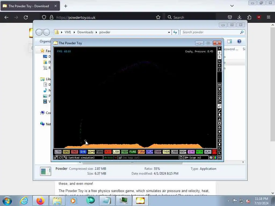Show hidden system tray icons
Image resolution: width=275 pixels, height=206 pixels.
click(x=228, y=201)
